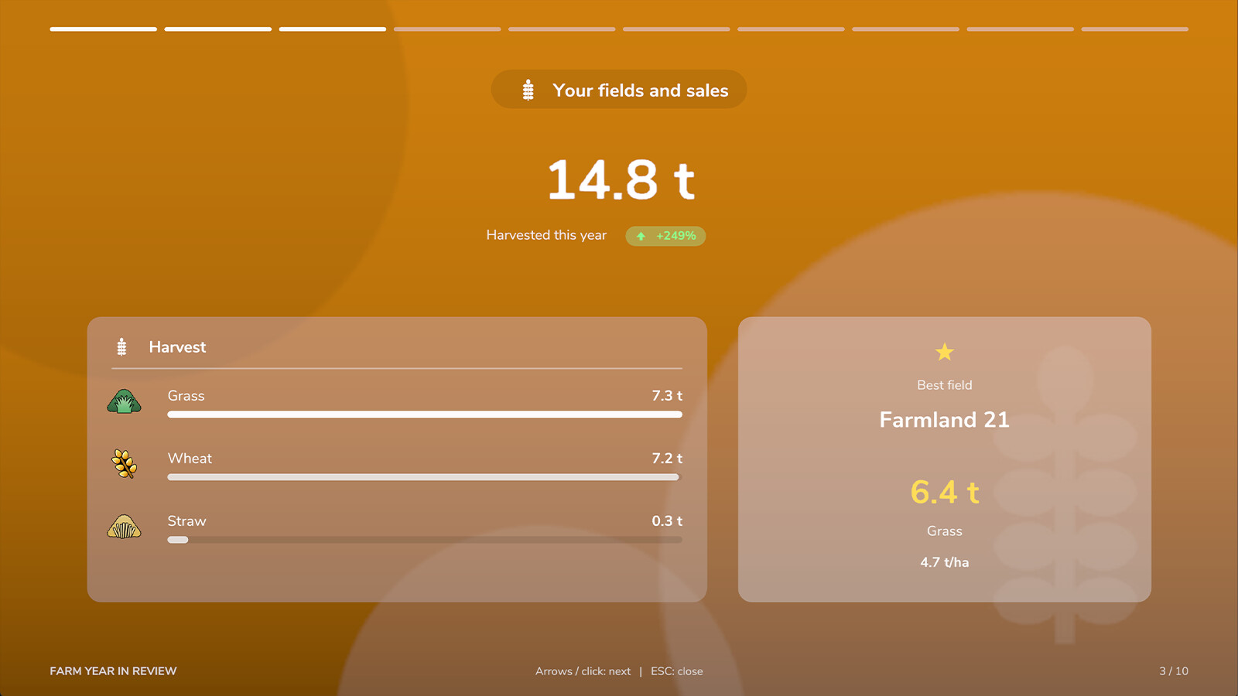Open slide 7 progress segment
1238x696 pixels.
coord(791,29)
